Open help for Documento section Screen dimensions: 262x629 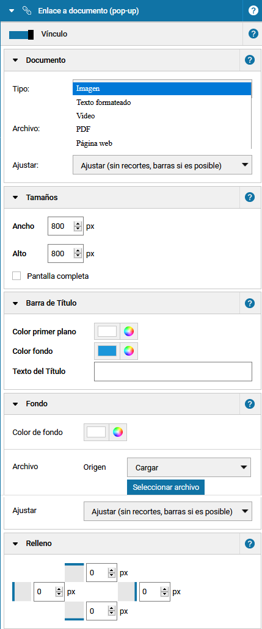click(x=250, y=60)
